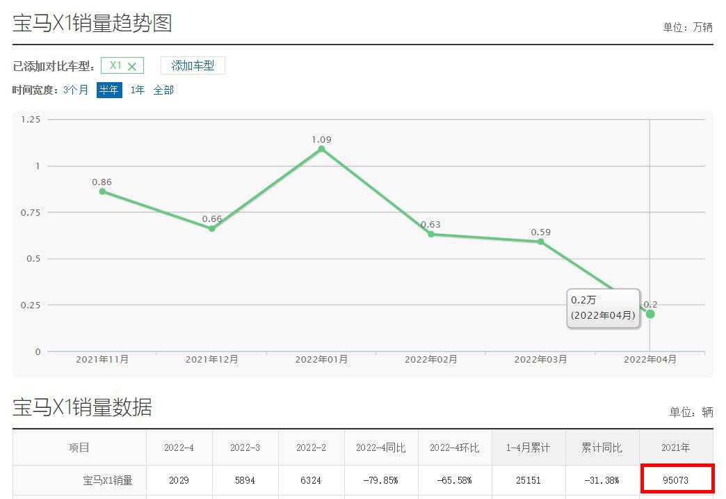Image resolution: width=726 pixels, height=499 pixels.
Task: Click the 2022-3 column header
Action: (x=245, y=447)
